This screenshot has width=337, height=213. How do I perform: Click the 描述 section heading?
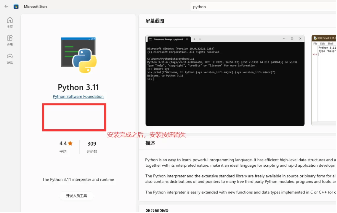click(150, 143)
